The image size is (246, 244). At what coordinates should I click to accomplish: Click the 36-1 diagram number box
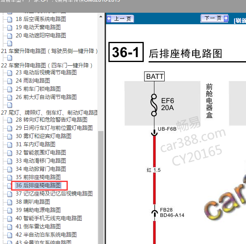126,52
